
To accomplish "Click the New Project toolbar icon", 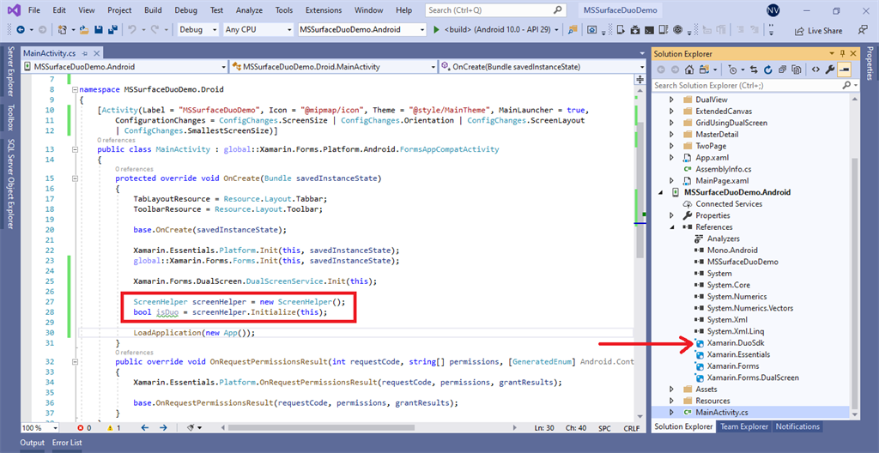I will pyautogui.click(x=62, y=30).
